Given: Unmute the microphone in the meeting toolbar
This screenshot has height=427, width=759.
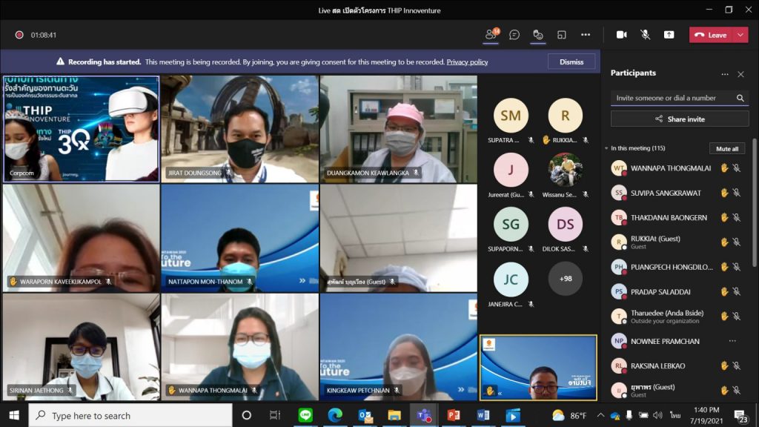Looking at the screenshot, I should 645,35.
